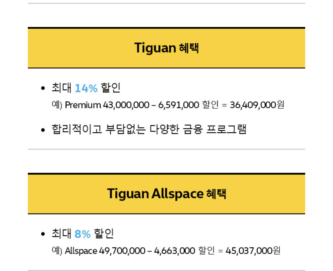
Task: Click the 49,700,000 Allspace base price
Action: 122,251
